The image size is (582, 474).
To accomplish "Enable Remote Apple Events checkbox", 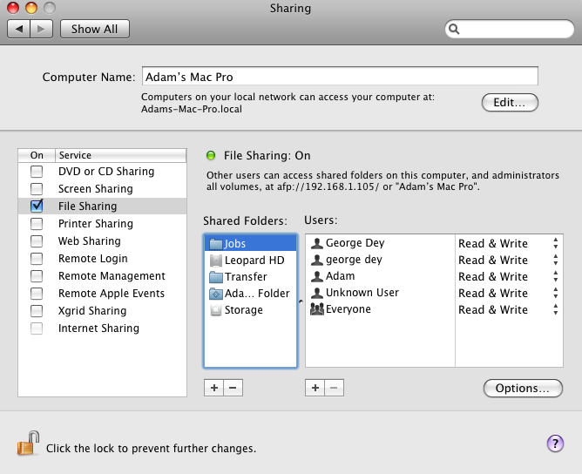I will point(37,294).
